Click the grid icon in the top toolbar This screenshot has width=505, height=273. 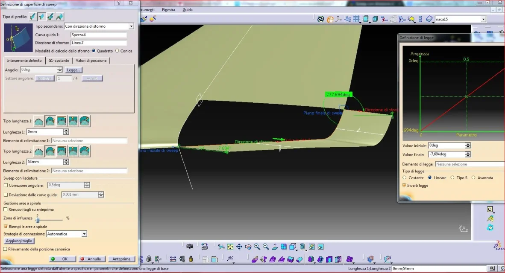356,19
